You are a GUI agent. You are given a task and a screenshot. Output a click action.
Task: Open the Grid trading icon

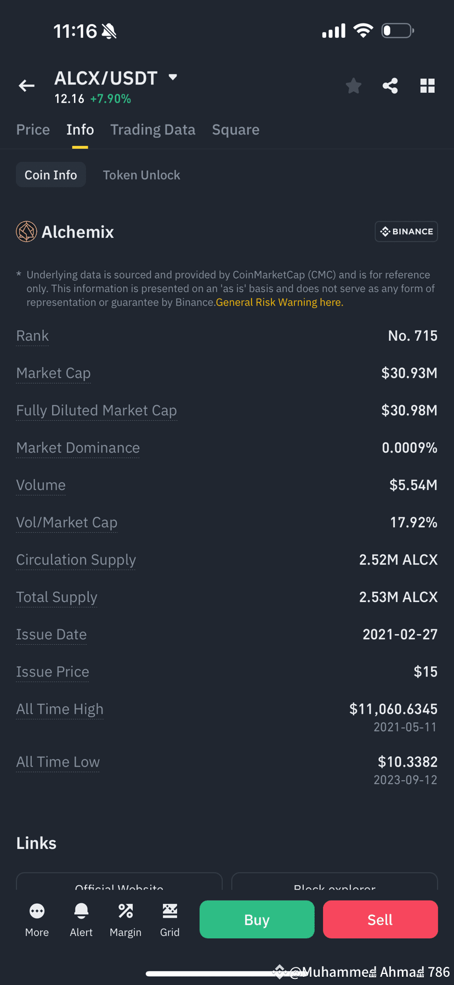point(170,920)
